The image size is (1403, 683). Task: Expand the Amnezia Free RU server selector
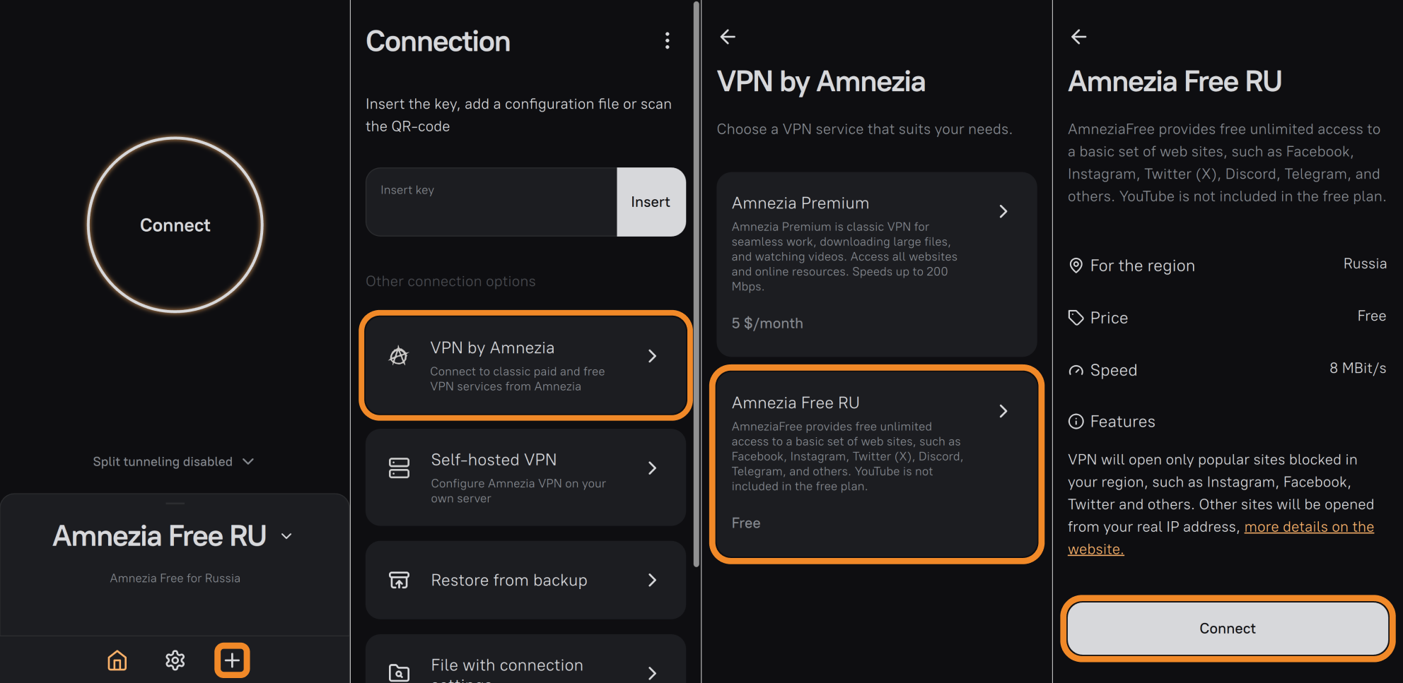click(286, 536)
